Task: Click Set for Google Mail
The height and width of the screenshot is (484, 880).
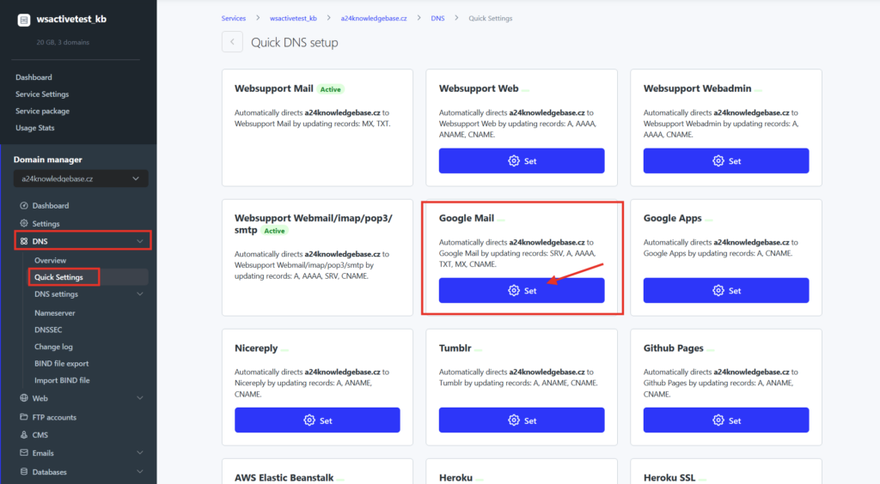Action: point(522,290)
